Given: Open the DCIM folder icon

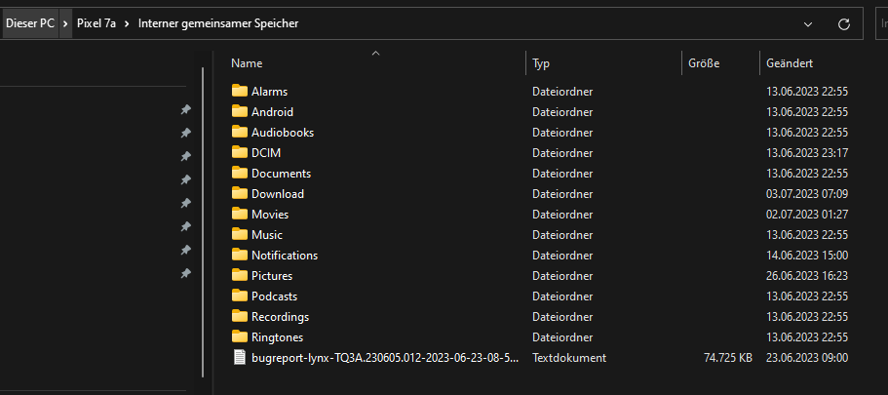Looking at the screenshot, I should [240, 152].
